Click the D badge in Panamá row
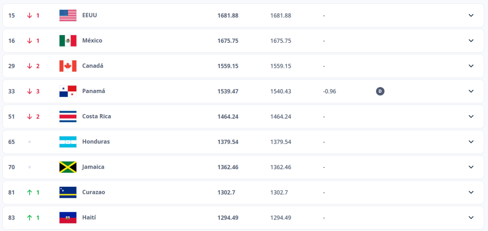The image size is (488, 231). click(x=380, y=91)
